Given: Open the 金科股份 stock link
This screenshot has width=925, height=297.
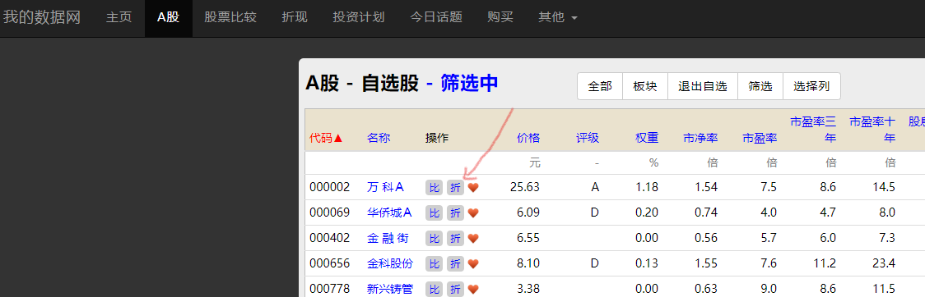Looking at the screenshot, I should pos(390,263).
